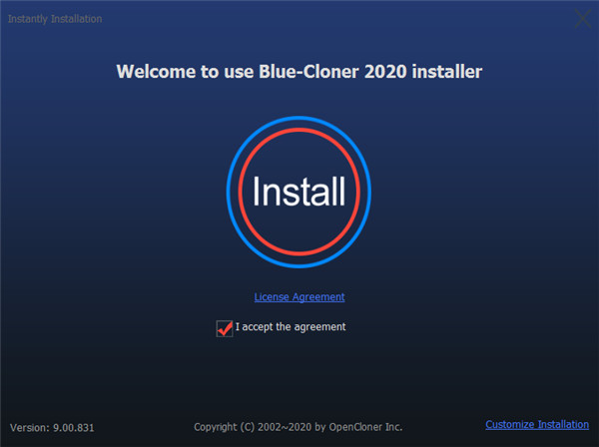Click the big circular Install button
This screenshot has height=447, width=599.
tap(299, 192)
